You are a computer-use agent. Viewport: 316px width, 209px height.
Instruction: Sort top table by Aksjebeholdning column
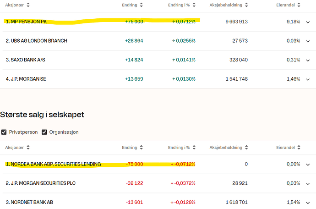[229, 5]
